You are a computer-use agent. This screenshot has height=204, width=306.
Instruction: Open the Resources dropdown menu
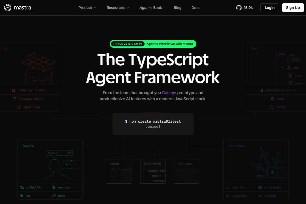[x=118, y=8]
